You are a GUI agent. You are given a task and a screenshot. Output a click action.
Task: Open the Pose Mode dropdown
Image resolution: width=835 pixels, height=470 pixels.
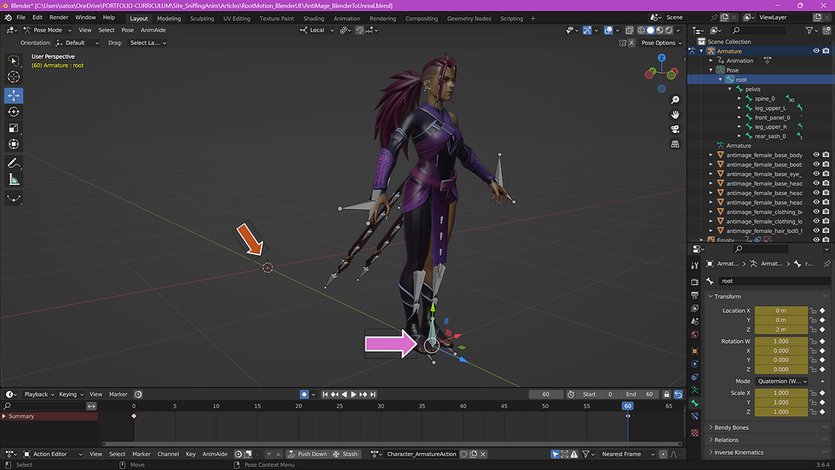tap(48, 31)
